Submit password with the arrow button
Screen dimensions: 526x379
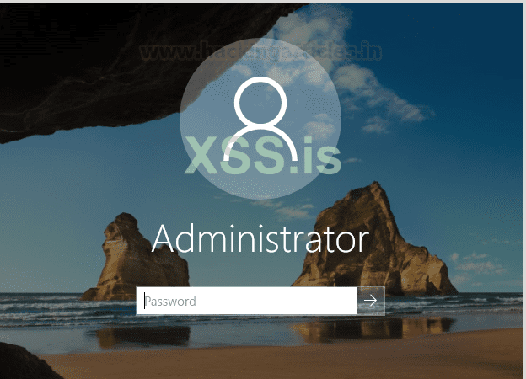371,301
